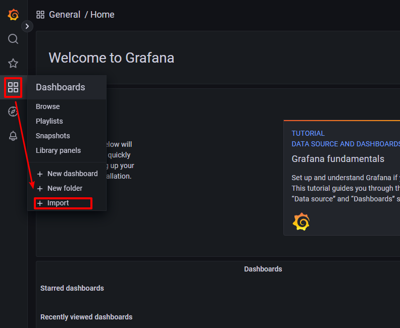Click Recently viewed dashboards heading
The image size is (400, 328).
point(86,317)
